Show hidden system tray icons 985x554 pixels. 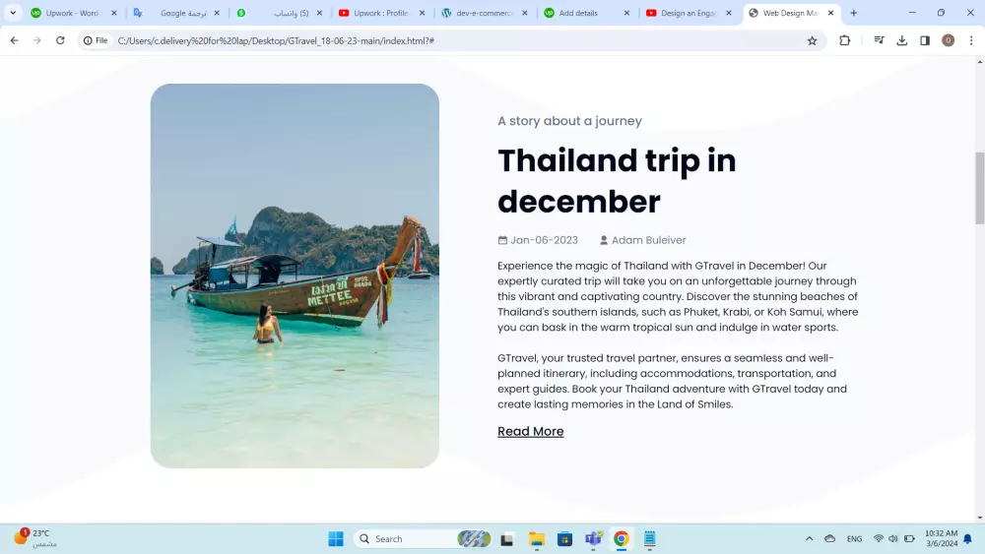click(809, 538)
